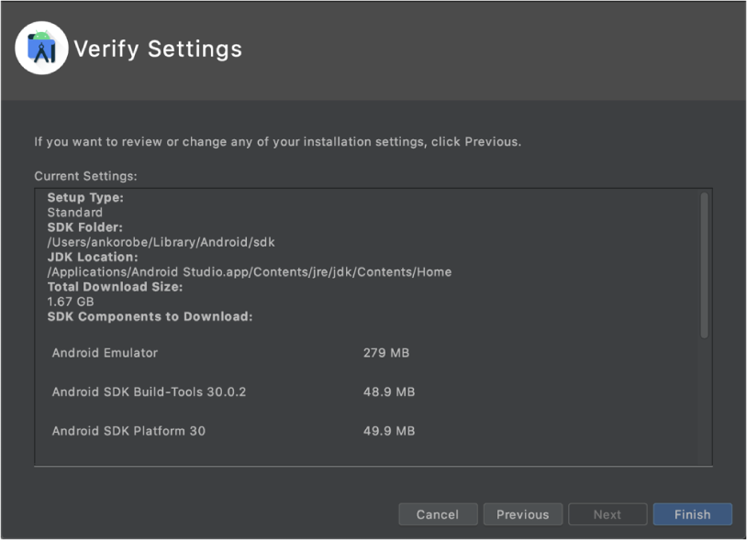Screen dimensions: 747x540
Task: Select the Android Emulator component row
Action: point(233,353)
